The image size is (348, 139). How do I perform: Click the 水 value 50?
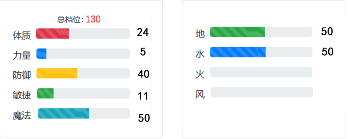point(327,51)
